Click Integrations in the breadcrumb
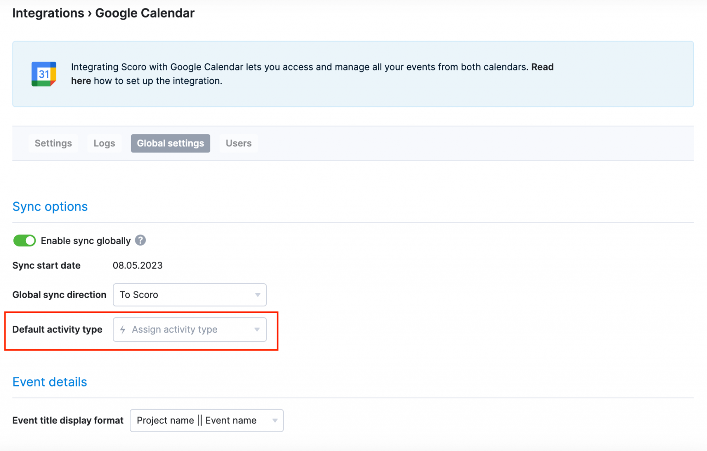 tap(48, 13)
